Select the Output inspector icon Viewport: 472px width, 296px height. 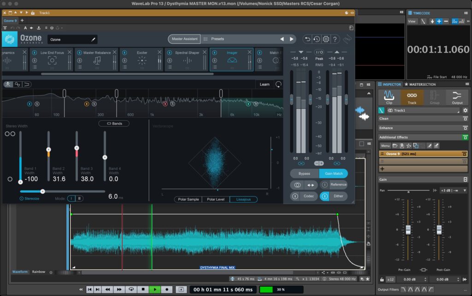457,95
